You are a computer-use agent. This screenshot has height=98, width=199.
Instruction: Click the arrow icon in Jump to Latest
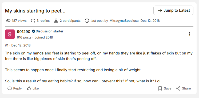(x=160, y=10)
